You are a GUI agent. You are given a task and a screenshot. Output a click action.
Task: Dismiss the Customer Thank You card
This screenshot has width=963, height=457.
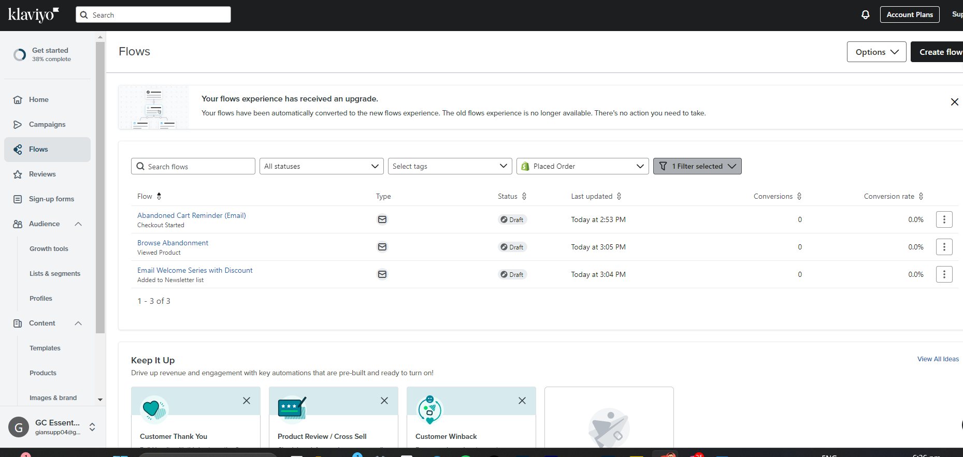(x=247, y=401)
